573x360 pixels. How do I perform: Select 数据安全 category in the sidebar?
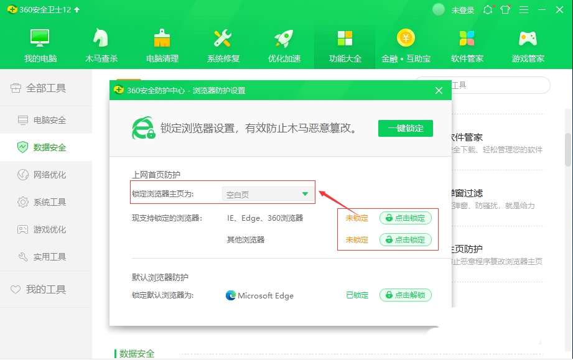click(x=46, y=147)
